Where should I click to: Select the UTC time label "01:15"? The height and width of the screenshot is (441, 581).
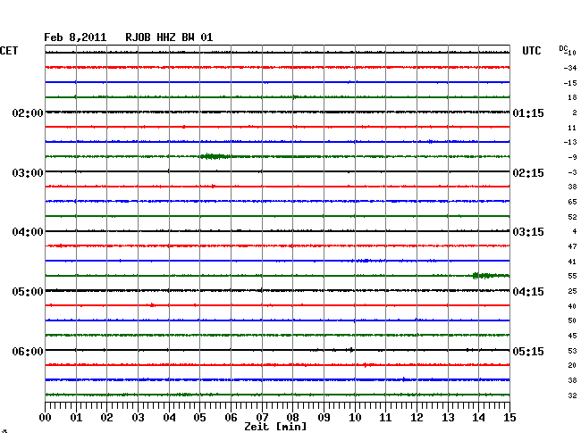tap(528, 112)
